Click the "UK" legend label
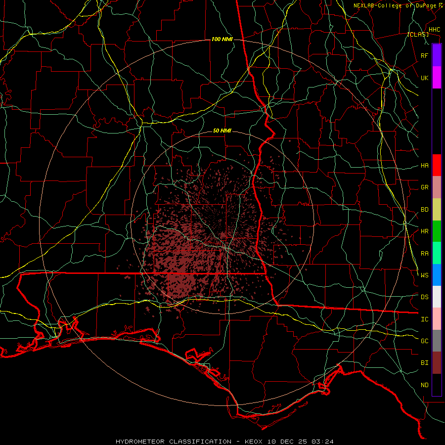Screen dimensions: 445x445 424,78
